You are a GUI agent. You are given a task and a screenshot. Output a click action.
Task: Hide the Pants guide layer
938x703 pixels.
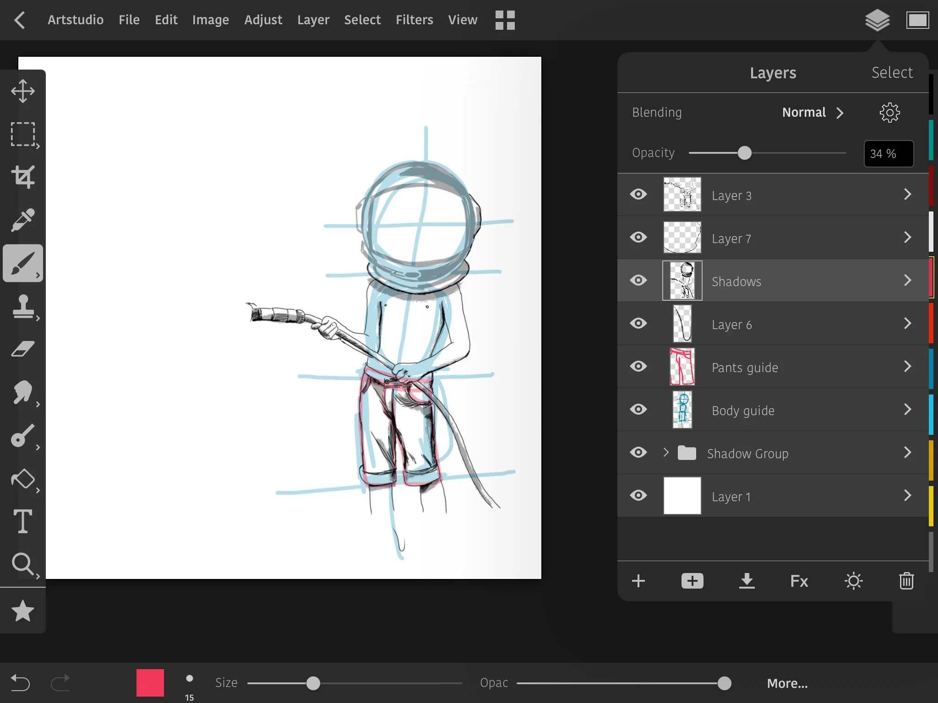point(638,367)
